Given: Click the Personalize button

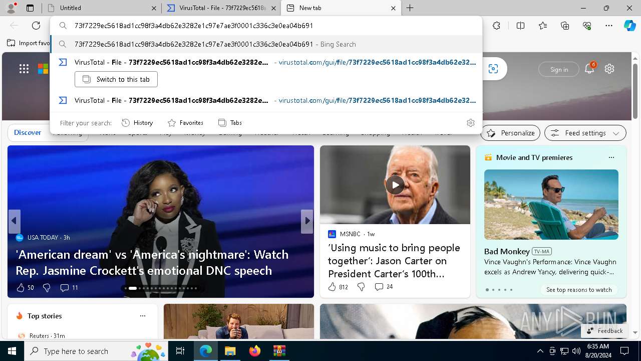Looking at the screenshot, I should pos(511,133).
